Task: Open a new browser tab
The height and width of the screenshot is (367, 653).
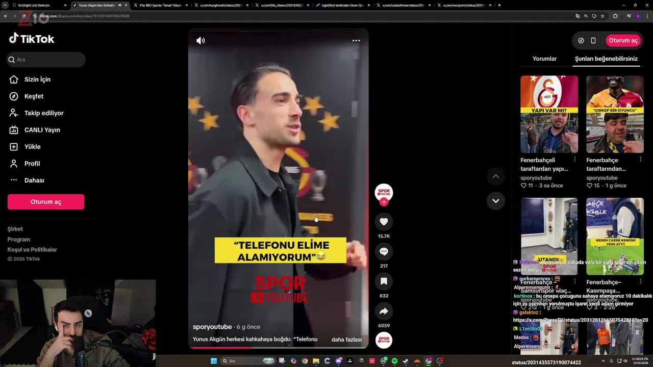Action: tap(499, 5)
